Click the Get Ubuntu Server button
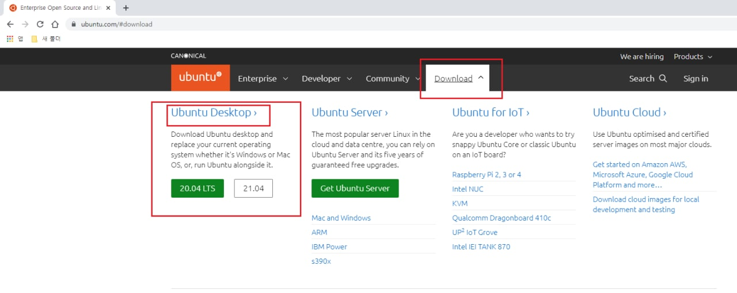This screenshot has height=293, width=737. coord(355,188)
